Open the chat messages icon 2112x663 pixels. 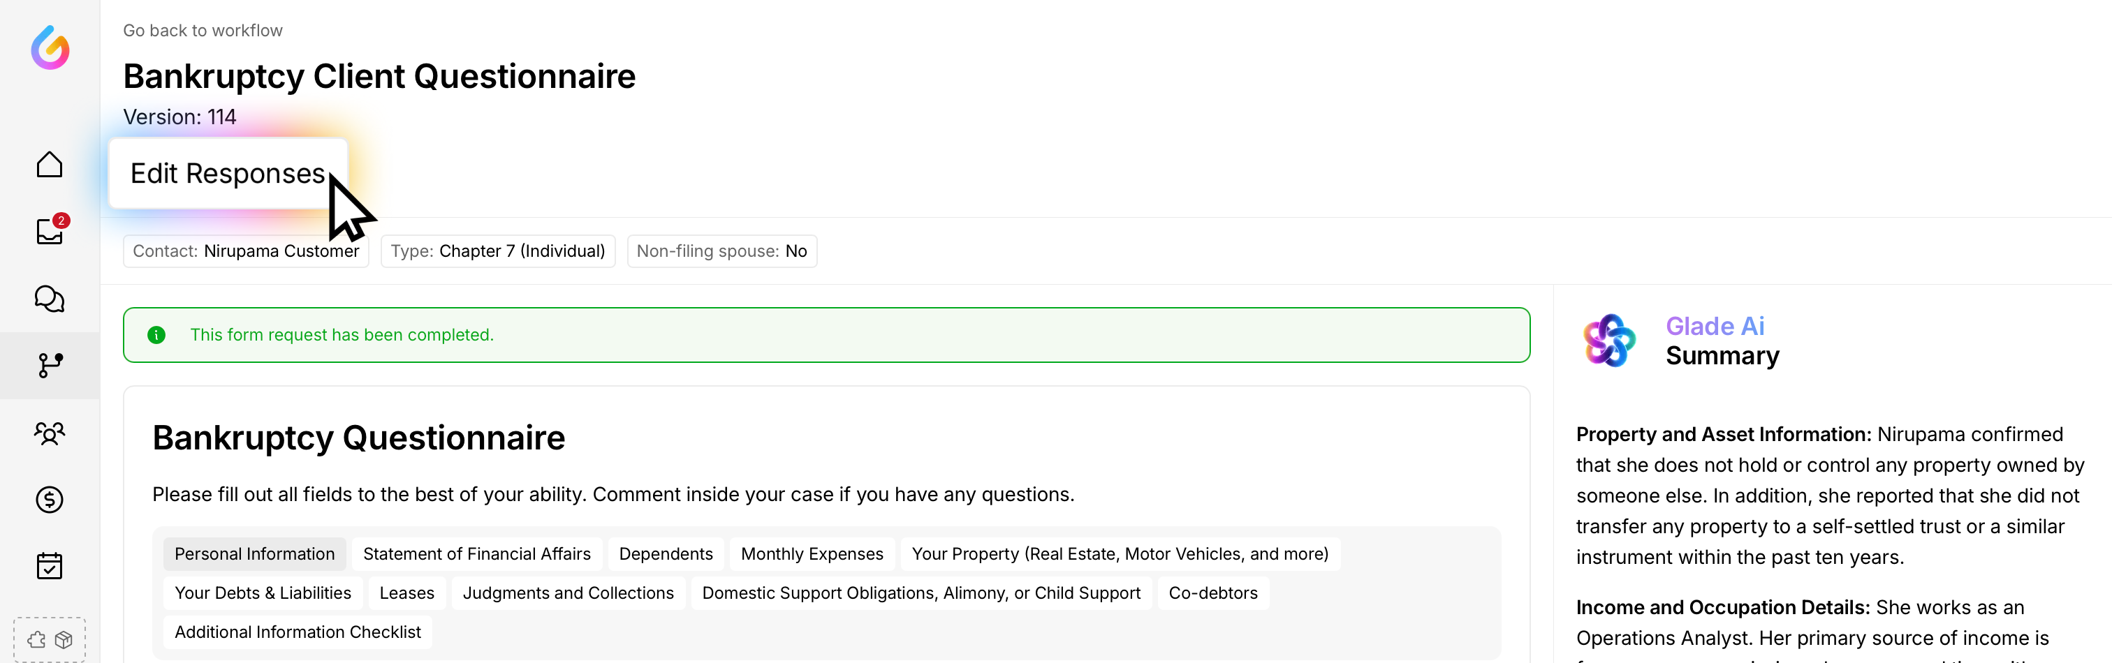point(50,299)
